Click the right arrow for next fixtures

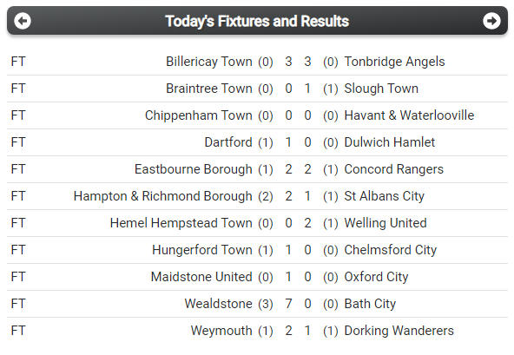tap(491, 21)
